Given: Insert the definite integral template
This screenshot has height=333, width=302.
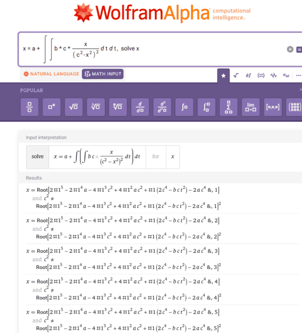Looking at the screenshot, I should tap(206, 107).
